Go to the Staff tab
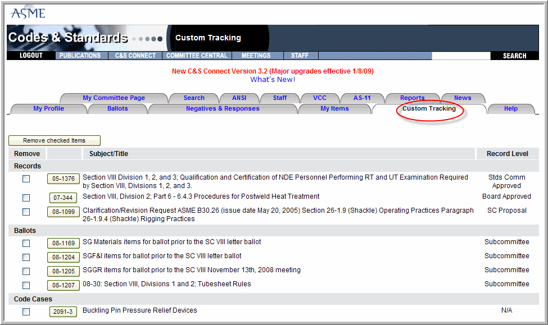Screen dimensions: 548x325 [x=280, y=98]
